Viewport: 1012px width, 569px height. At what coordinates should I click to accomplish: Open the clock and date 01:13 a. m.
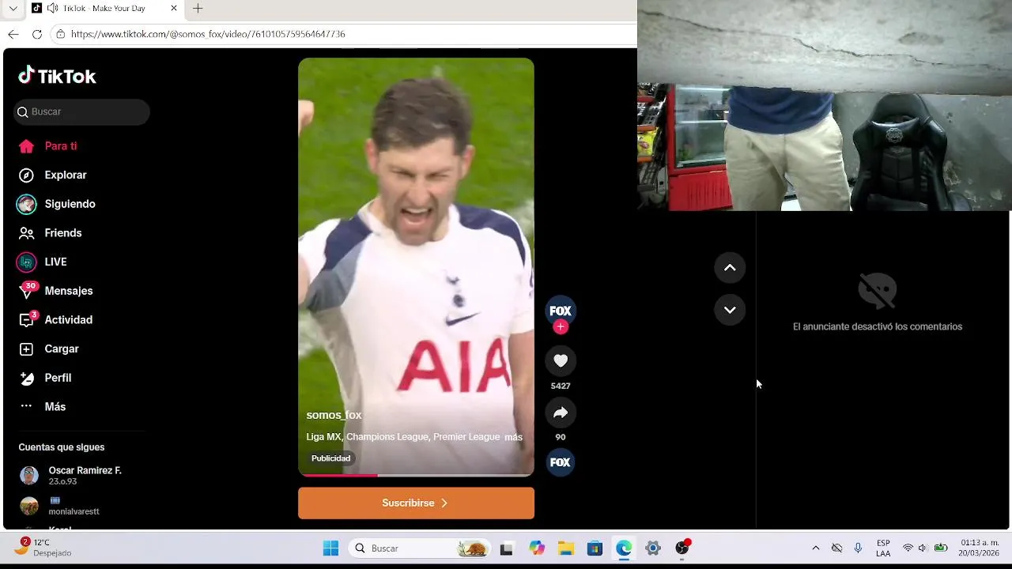[979, 548]
